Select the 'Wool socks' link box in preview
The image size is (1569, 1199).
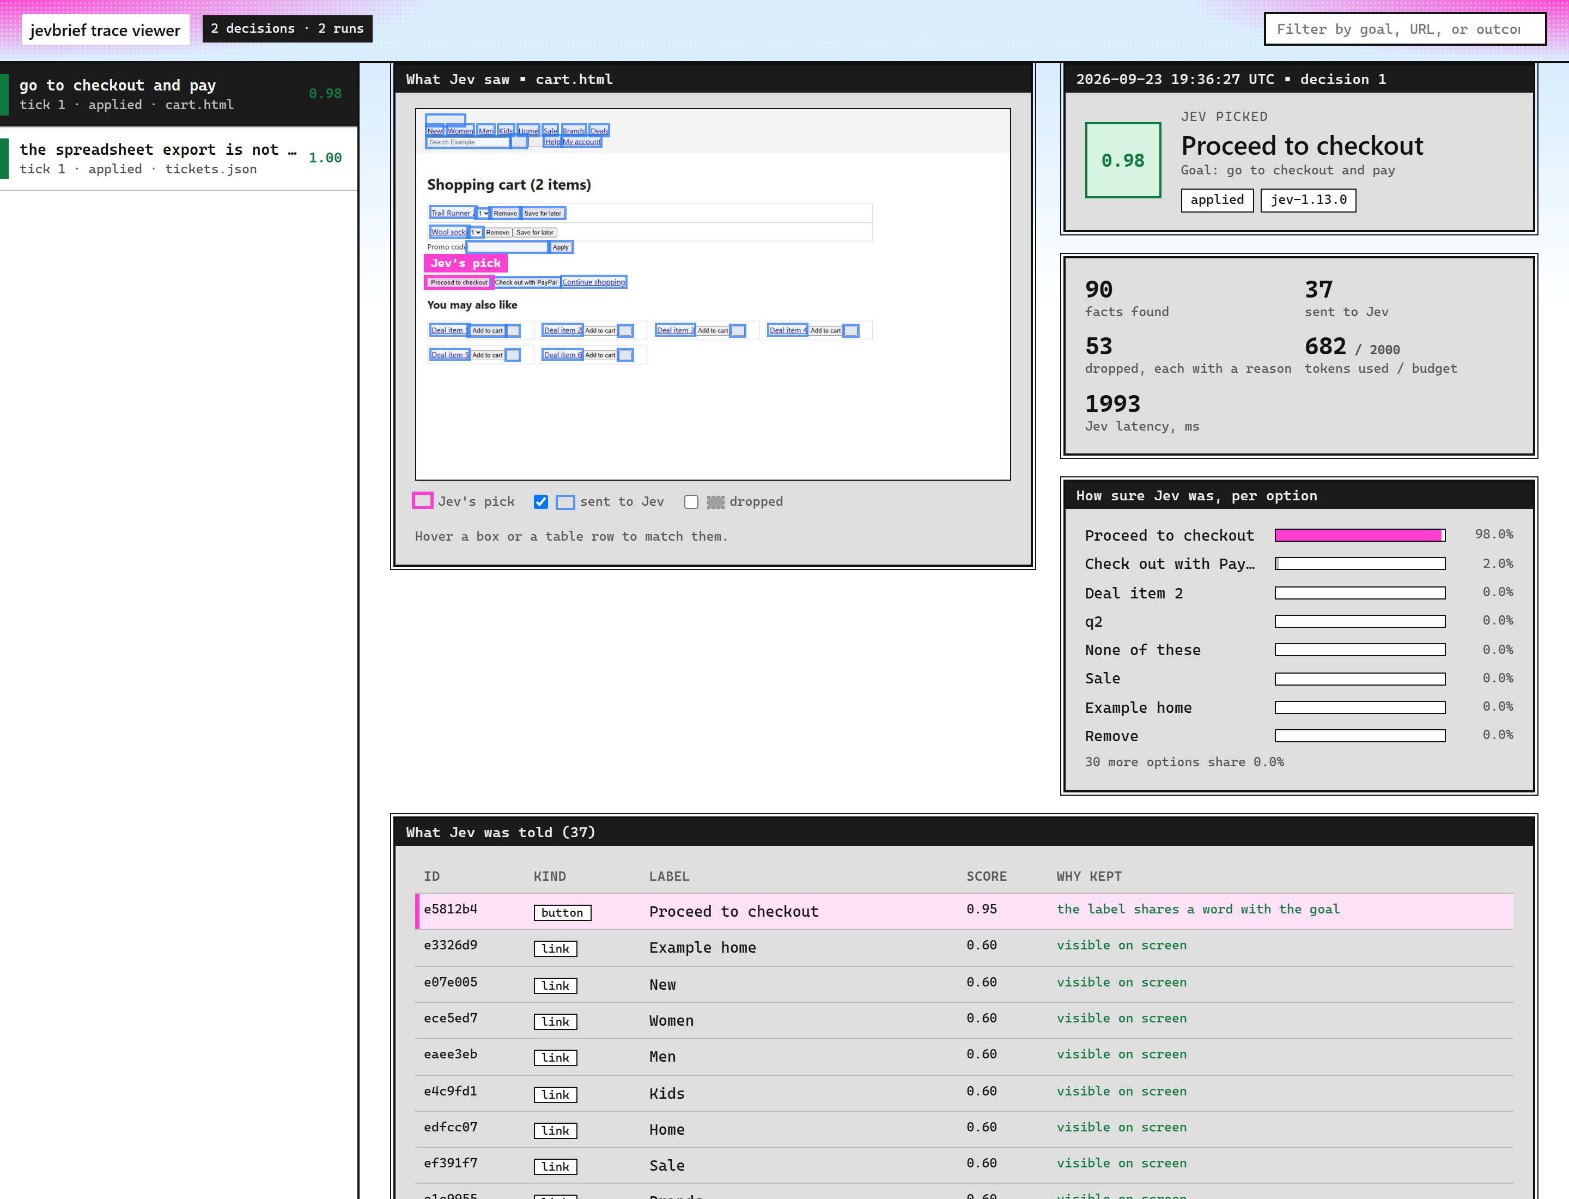pos(449,232)
